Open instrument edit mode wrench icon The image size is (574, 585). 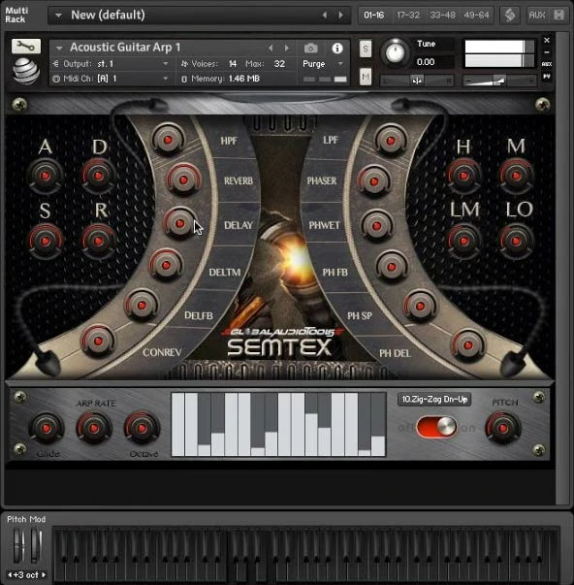pyautogui.click(x=26, y=47)
